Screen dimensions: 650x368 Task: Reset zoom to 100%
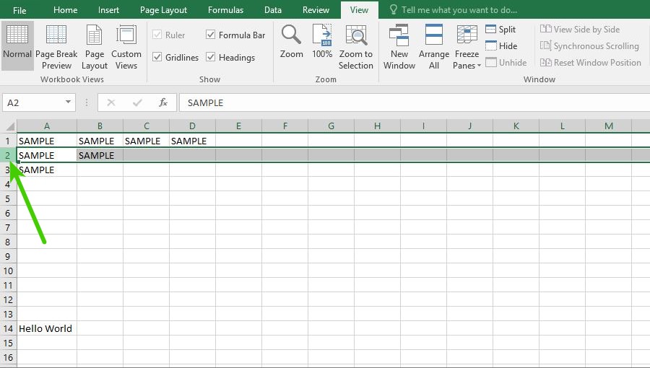(322, 41)
